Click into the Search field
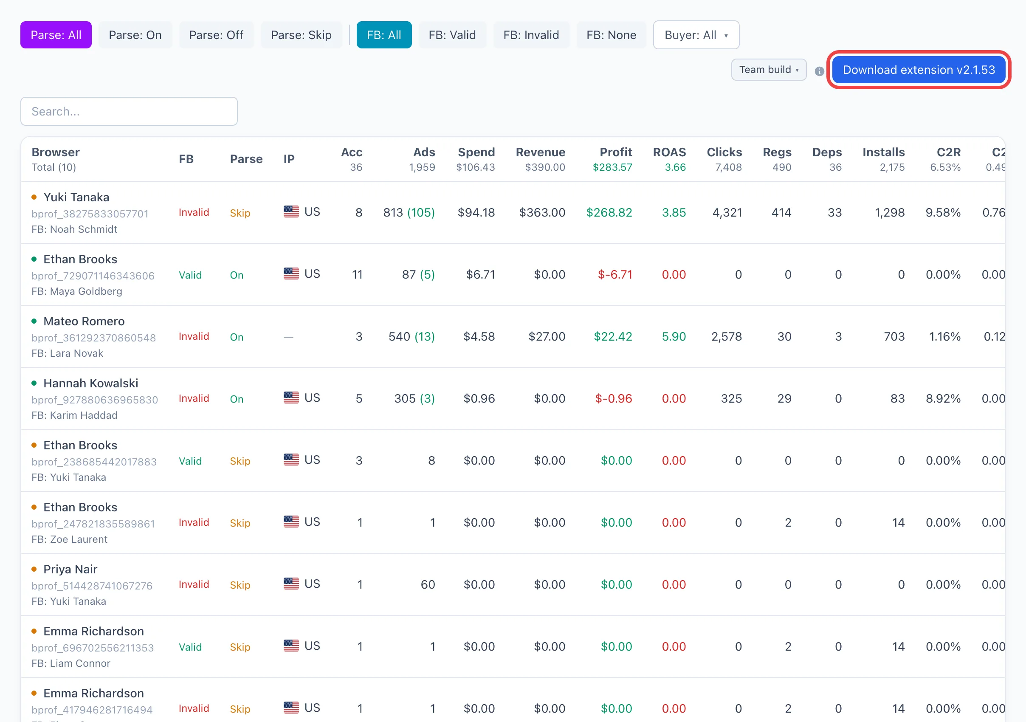Screen dimensions: 1026x722 pyautogui.click(x=129, y=111)
